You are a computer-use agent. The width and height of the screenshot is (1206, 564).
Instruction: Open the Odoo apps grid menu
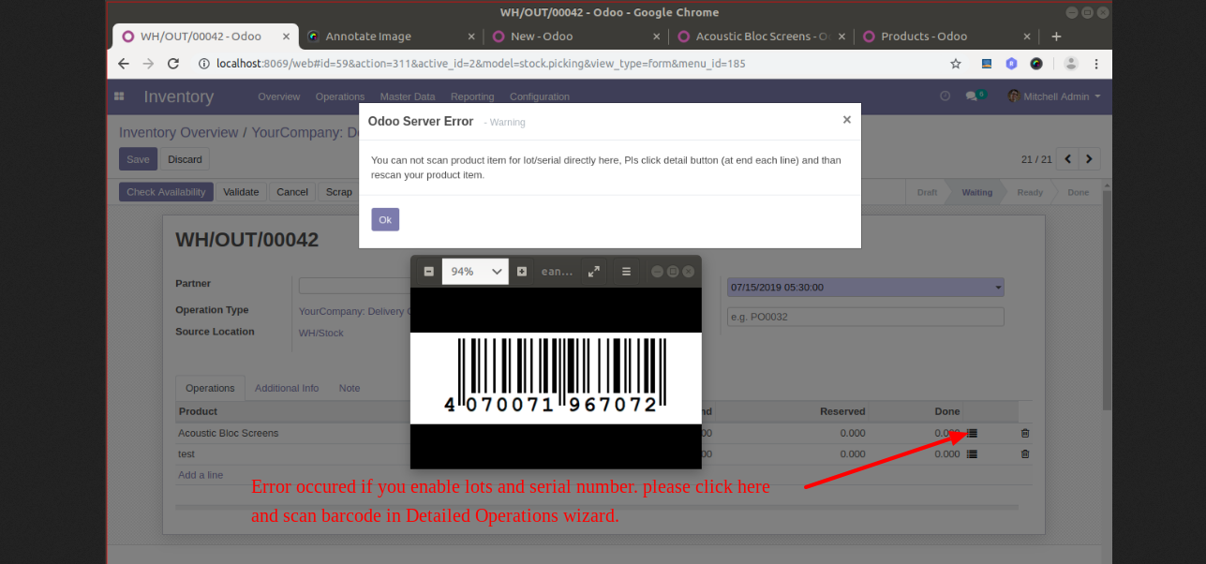click(x=119, y=96)
